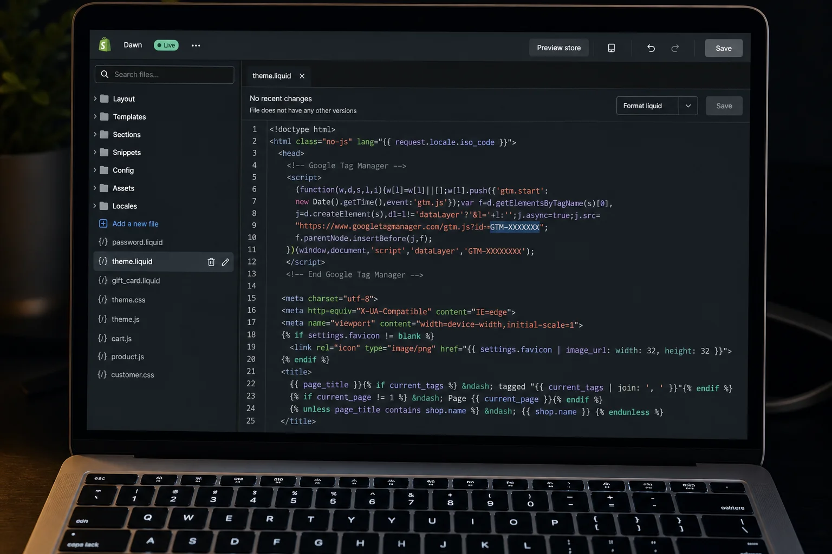Open the Format liquid dropdown arrow

(x=688, y=106)
